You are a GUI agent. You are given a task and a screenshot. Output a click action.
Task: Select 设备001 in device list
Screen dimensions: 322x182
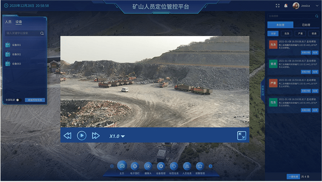25,45
